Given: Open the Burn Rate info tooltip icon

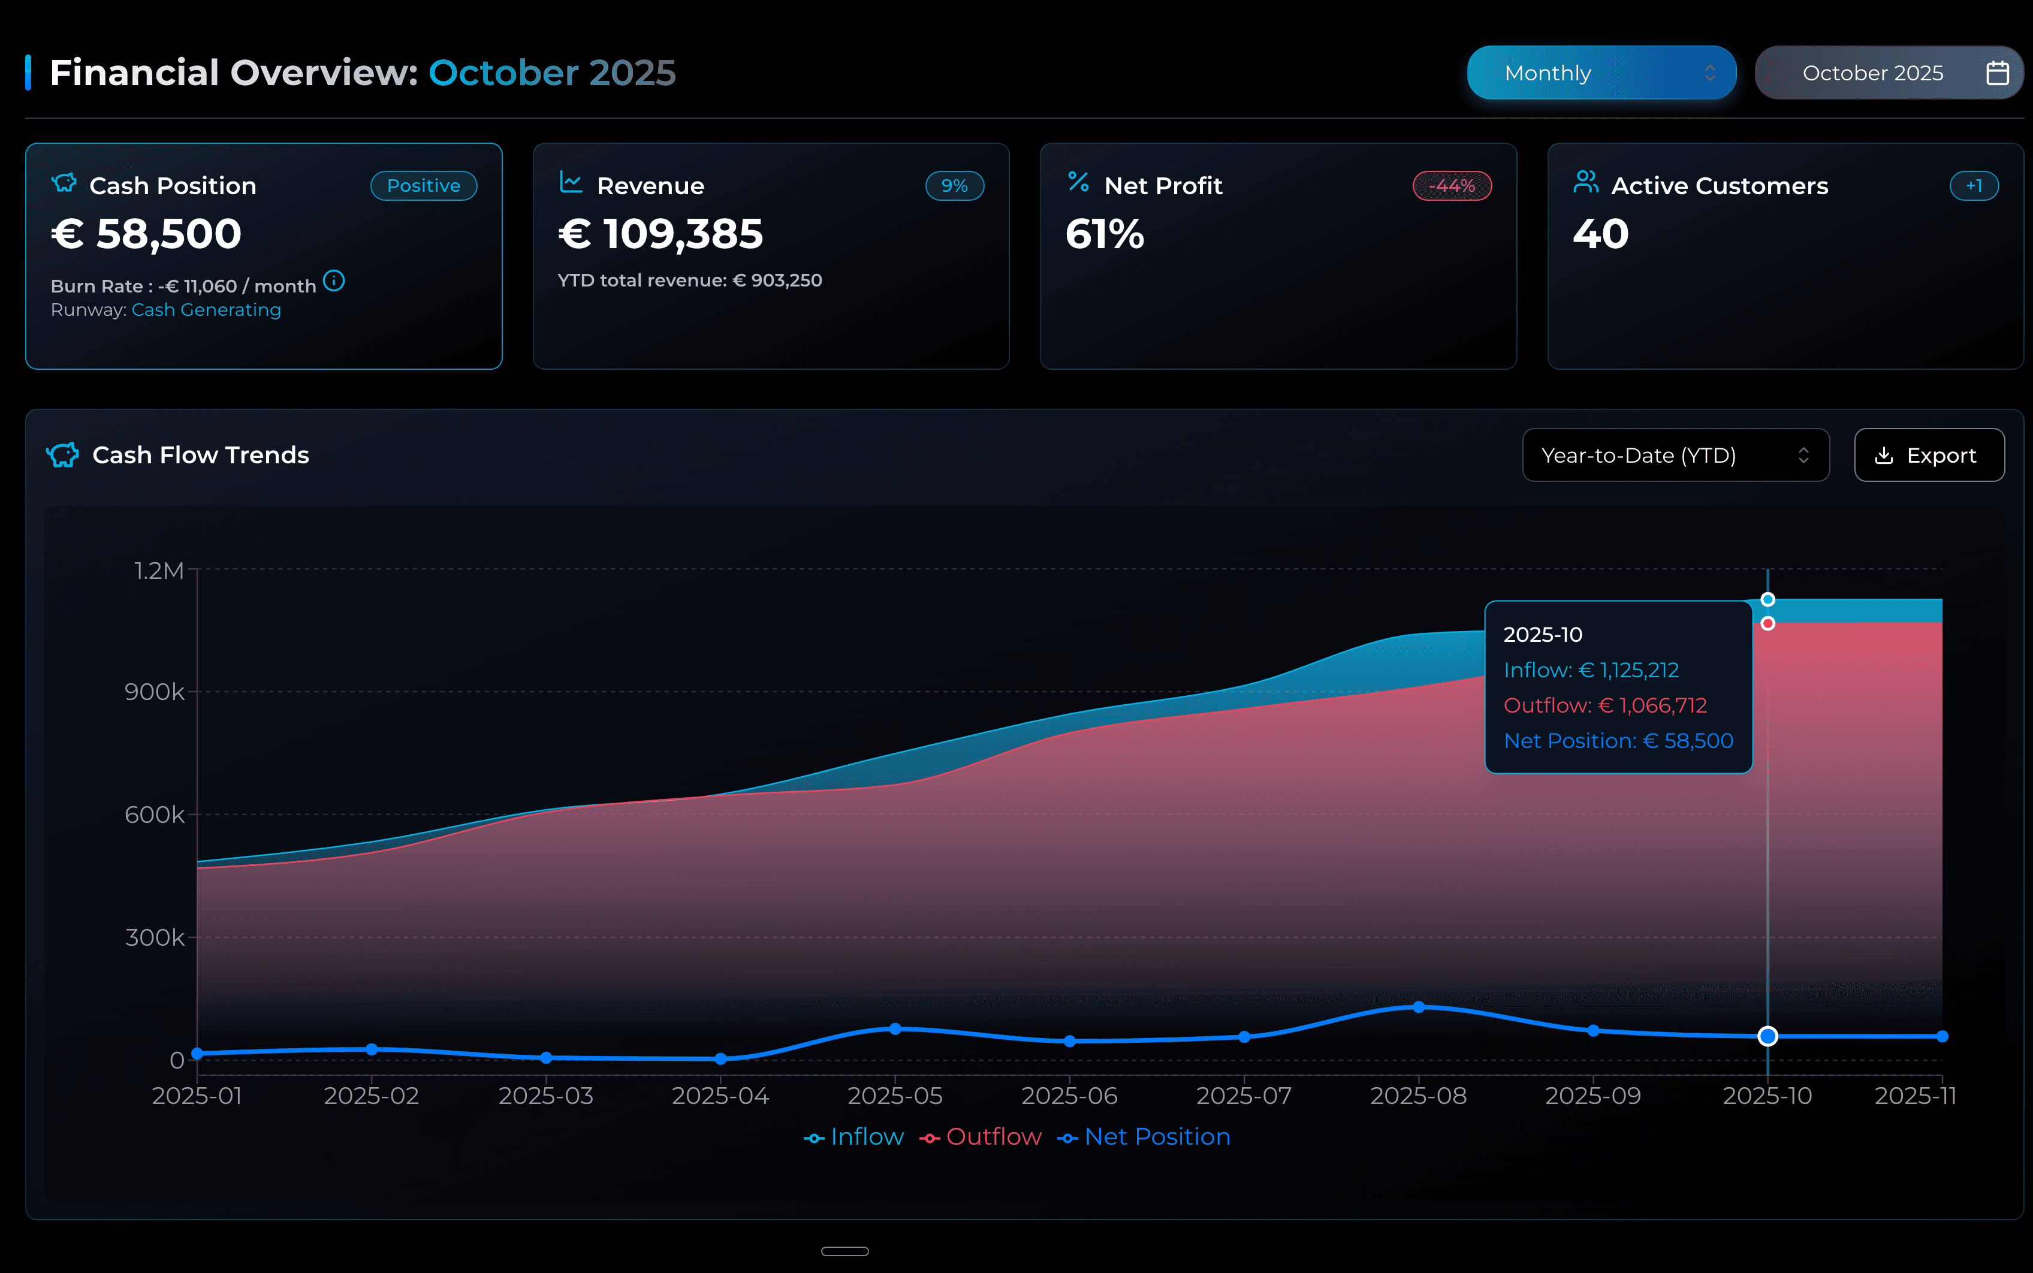Looking at the screenshot, I should pos(334,282).
